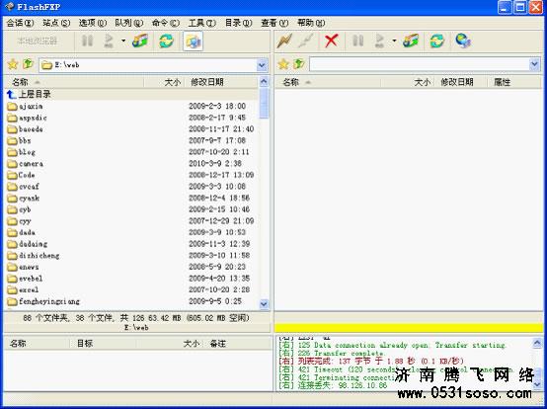Screen dimensions: 547x409
Task: Click the local browser button in left toolbar
Action: click(x=38, y=41)
